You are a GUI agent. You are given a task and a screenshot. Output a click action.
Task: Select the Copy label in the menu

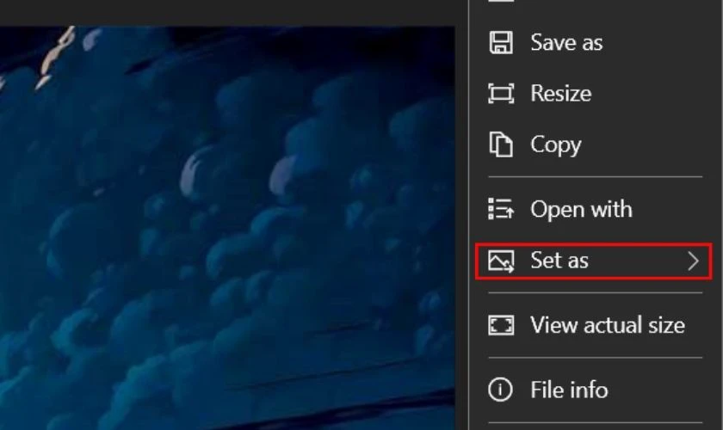[x=556, y=145]
